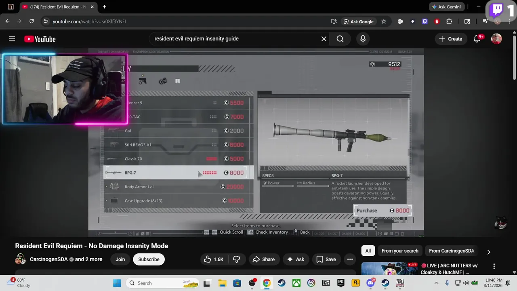This screenshot has width=517, height=291.
Task: Select the All filter chip
Action: pyautogui.click(x=368, y=251)
